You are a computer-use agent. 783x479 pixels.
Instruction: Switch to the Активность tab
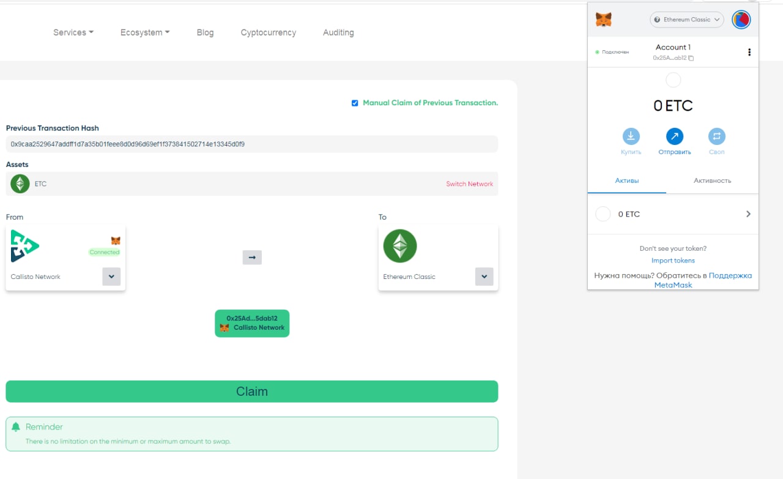[712, 181]
